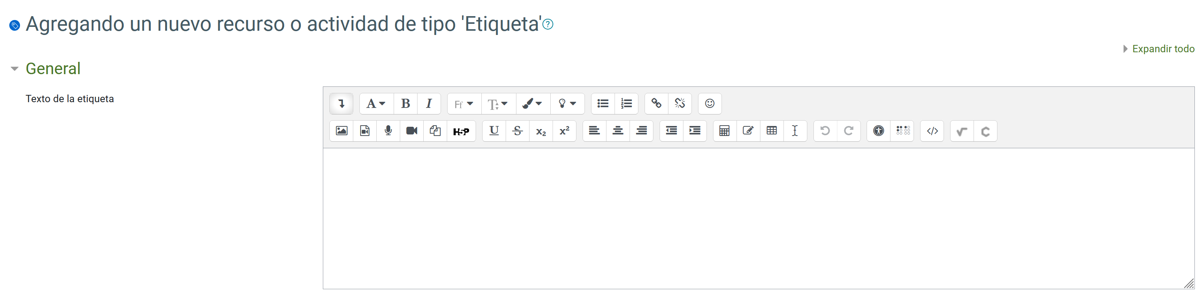The width and height of the screenshot is (1201, 295).
Task: Click the record video camera icon
Action: pyautogui.click(x=412, y=131)
